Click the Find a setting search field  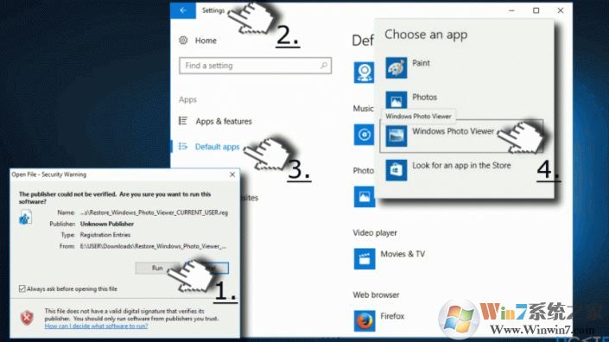tap(255, 66)
